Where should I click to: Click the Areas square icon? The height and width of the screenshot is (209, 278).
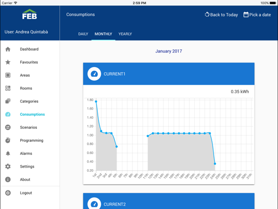8,75
